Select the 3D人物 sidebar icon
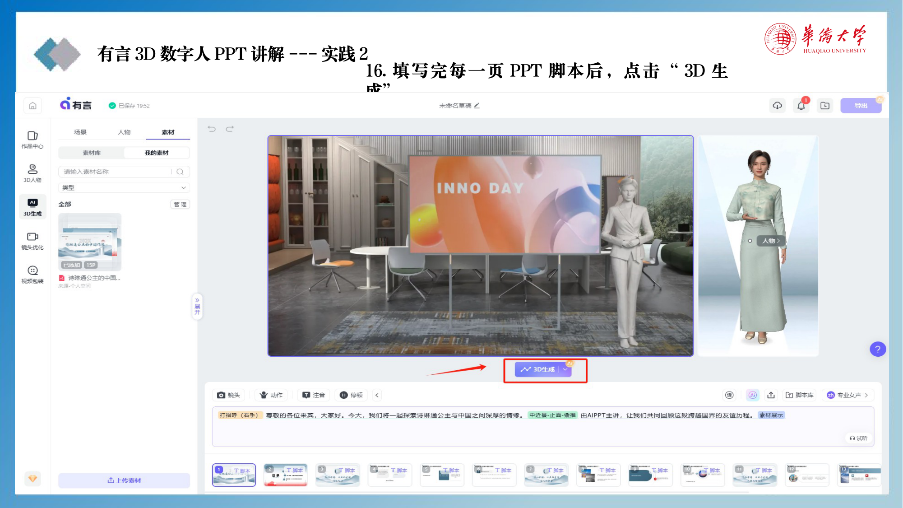The height and width of the screenshot is (508, 903). coord(32,173)
